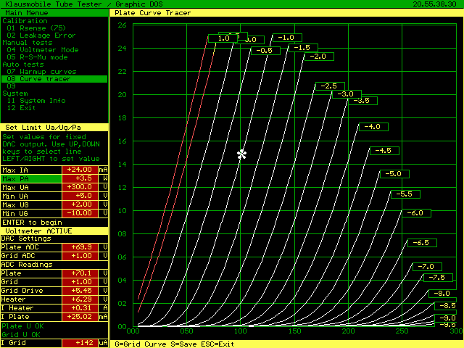The image size is (464, 348).
Task: Click the -9.0 curve label
Action: [x=446, y=318]
